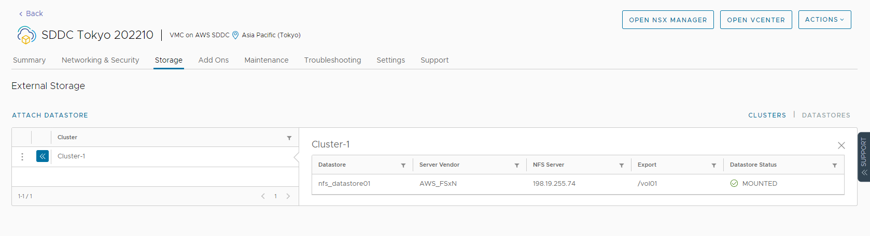Filter the Server Vendor column

(517, 165)
